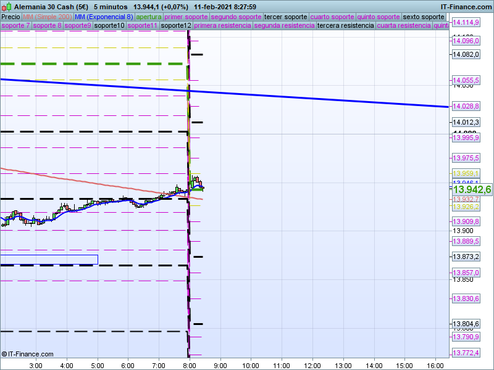Click the green current price tag 13.942,6

coord(472,190)
